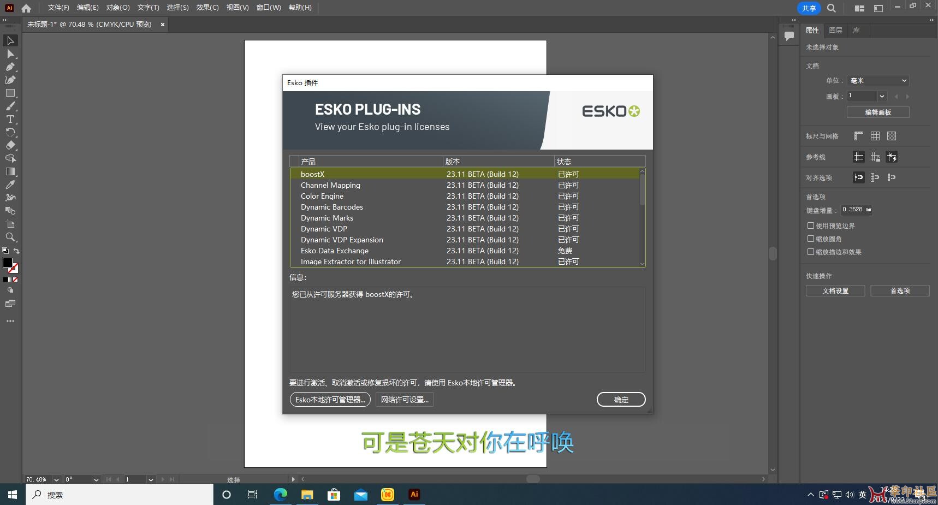Viewport: 938px width, 505px height.
Task: Click the 编辑画板 button
Action: pos(878,112)
